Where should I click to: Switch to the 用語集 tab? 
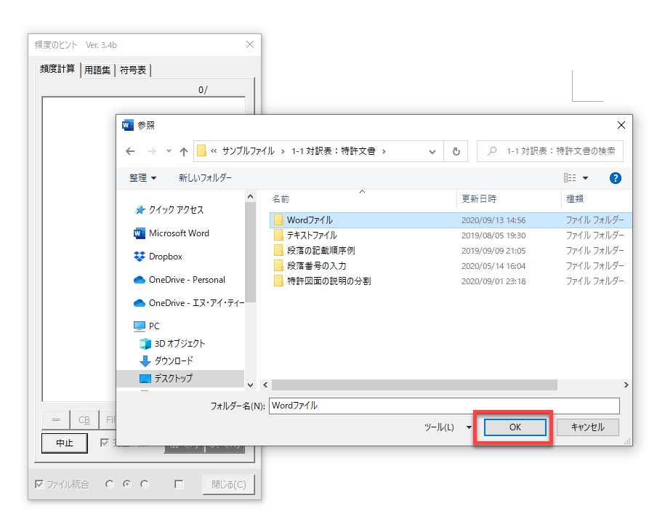pyautogui.click(x=97, y=70)
